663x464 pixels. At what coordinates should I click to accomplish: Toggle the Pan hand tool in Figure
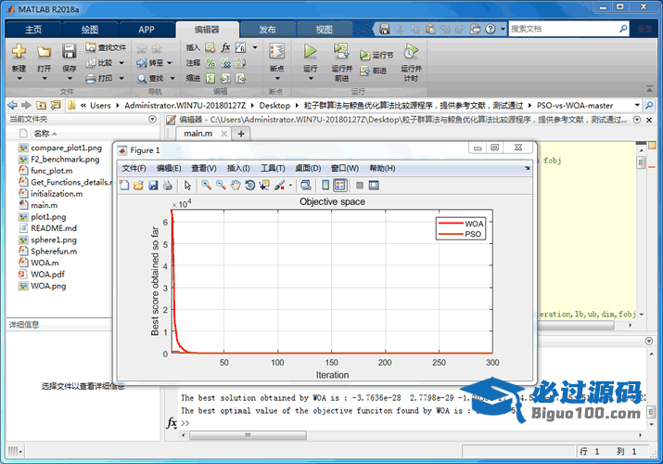pyautogui.click(x=236, y=186)
